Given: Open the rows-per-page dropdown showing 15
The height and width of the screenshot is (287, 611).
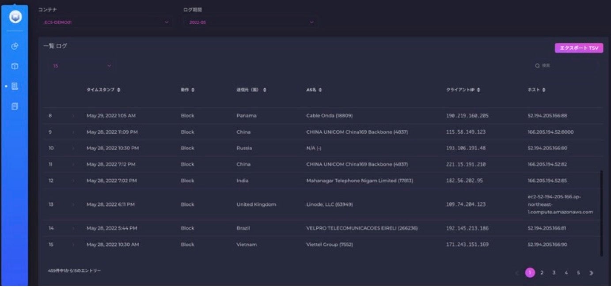Looking at the screenshot, I should 82,66.
